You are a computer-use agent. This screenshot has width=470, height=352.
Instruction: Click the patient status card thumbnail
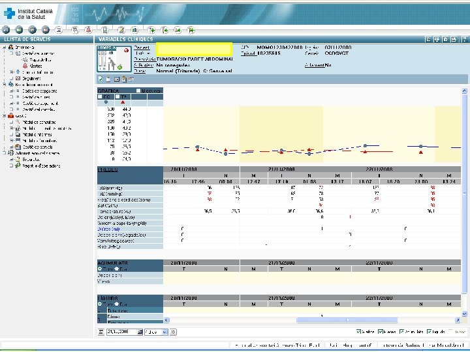point(114,59)
